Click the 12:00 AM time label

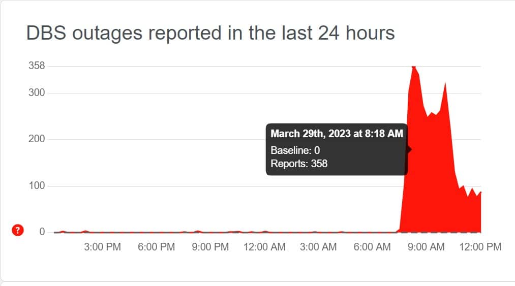pos(264,247)
